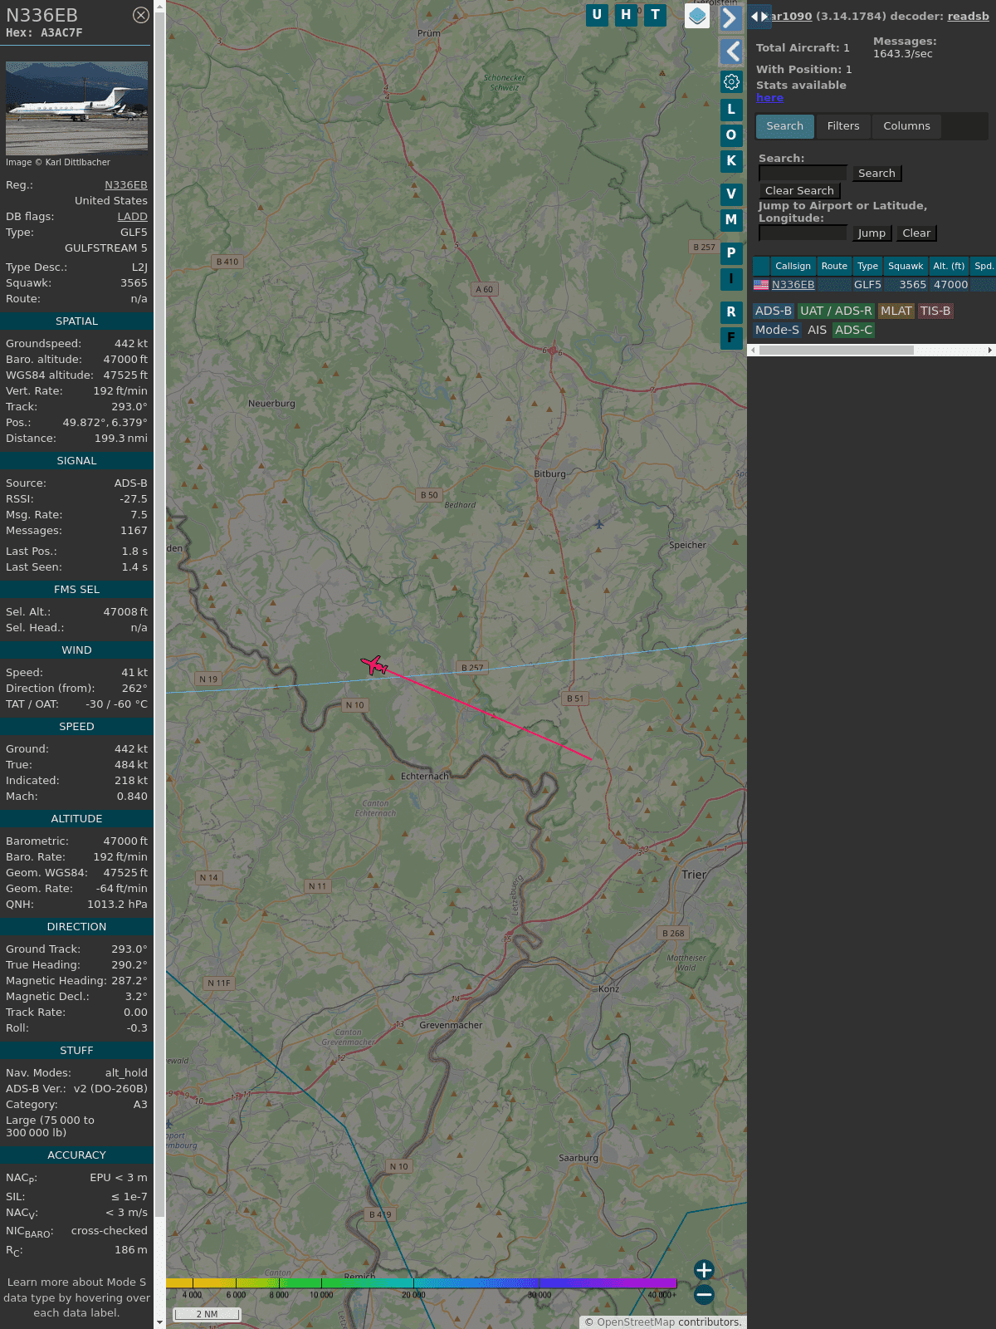Collapse sidebar with left chevron button
Screen dimensions: 996x1329
[730, 51]
